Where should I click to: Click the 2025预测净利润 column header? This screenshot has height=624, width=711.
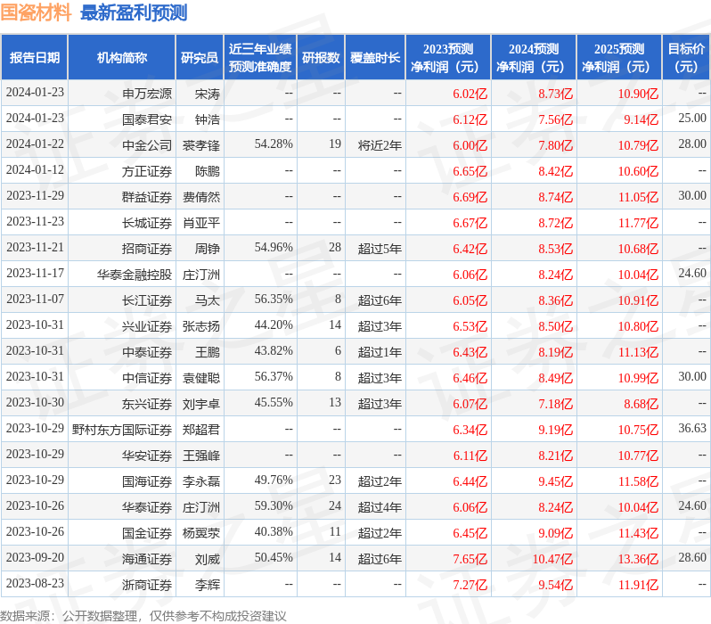(619, 58)
